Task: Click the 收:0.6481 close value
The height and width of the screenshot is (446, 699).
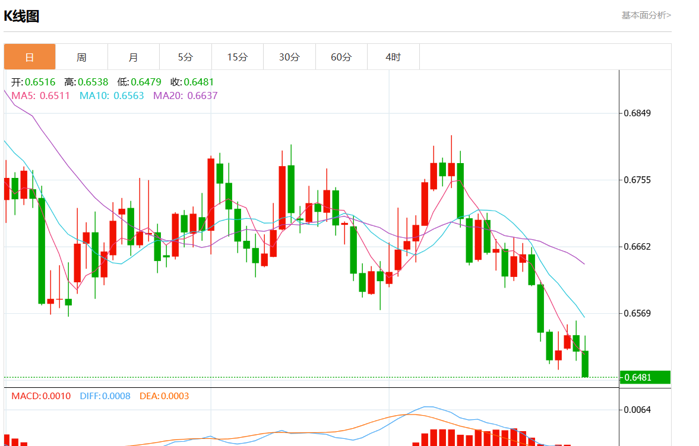Action: pos(192,82)
